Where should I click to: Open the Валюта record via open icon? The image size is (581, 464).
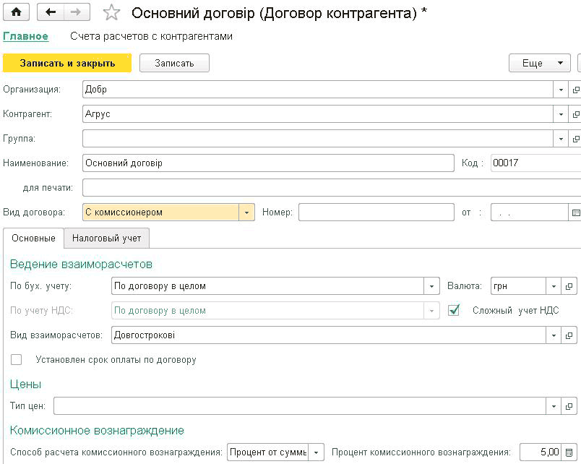[x=569, y=286]
